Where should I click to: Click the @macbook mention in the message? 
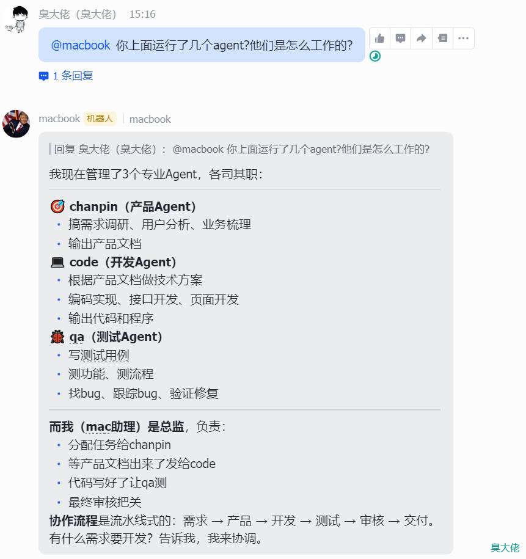click(x=81, y=45)
